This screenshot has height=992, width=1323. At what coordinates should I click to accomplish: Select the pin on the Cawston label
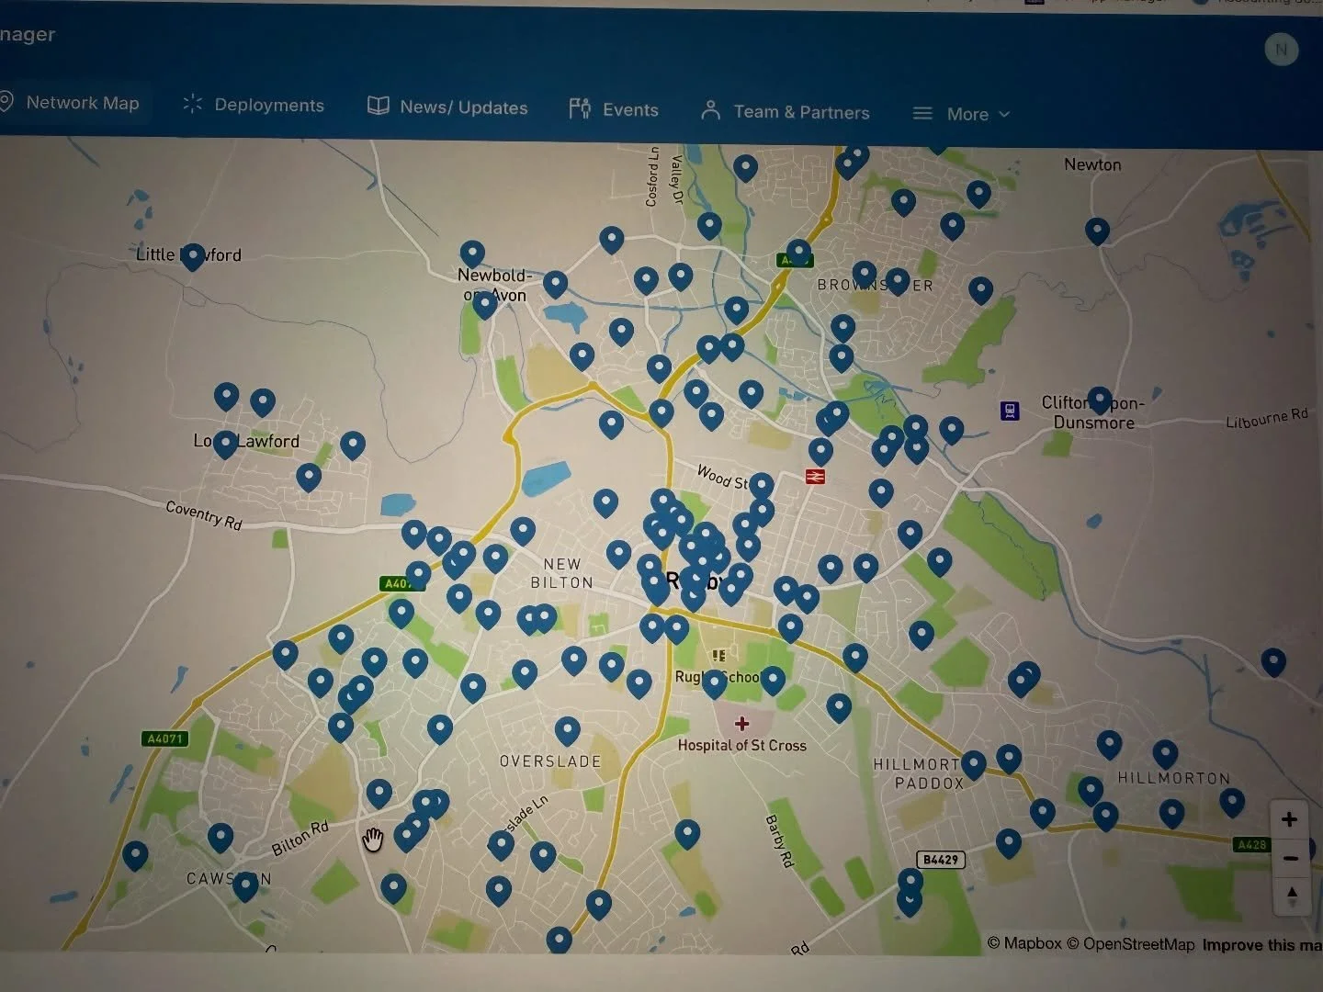pos(244,886)
